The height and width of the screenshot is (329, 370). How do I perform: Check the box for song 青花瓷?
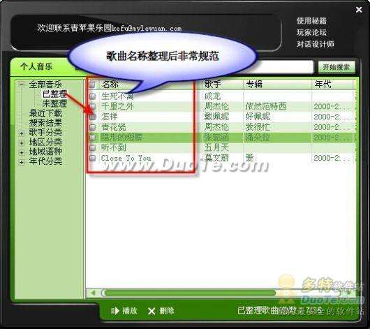pyautogui.click(x=92, y=127)
